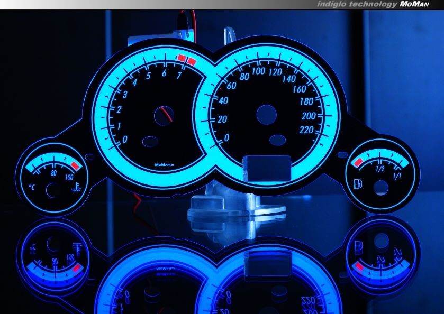This screenshot has height=314, width=444.
Task: Click the speedometer's 100 mark
Action: tap(258, 71)
